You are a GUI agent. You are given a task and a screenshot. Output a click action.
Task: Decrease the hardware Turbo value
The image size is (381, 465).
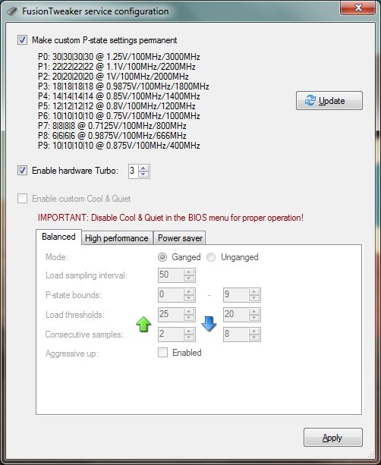pyautogui.click(x=143, y=174)
